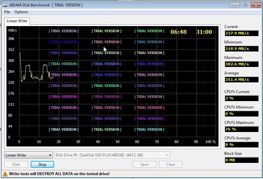Click the 220 label on MB/s axis
Image resolution: width=263 pixels, height=179 pixels.
pos(11,82)
